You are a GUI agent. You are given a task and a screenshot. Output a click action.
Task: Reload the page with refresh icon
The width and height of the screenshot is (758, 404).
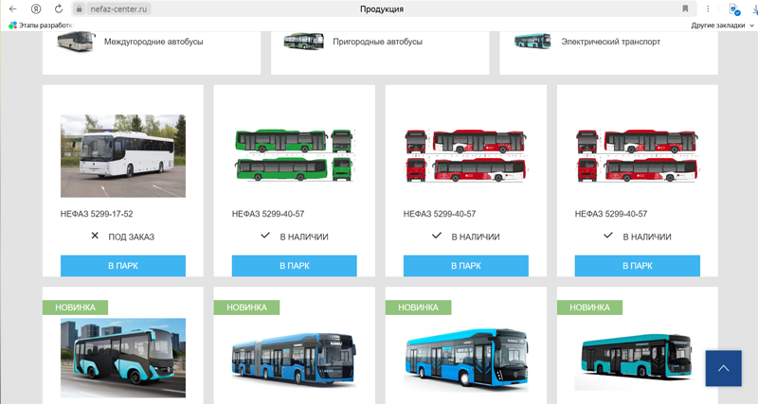(59, 9)
